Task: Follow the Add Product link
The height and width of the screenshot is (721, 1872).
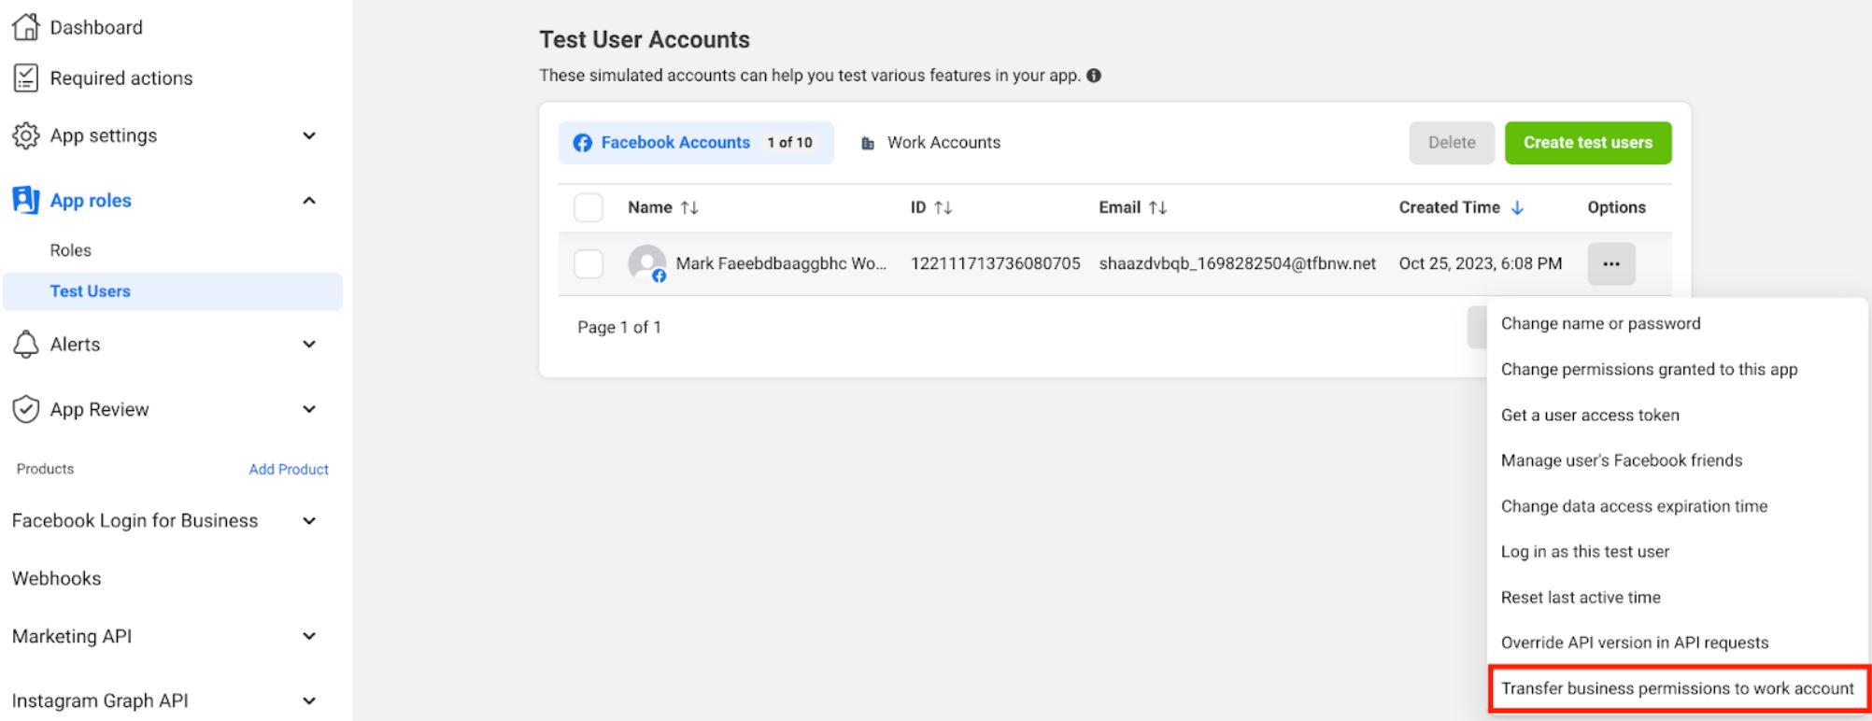Action: coord(289,470)
